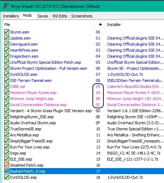Click the Wrye Smash app icon in title bar
The width and height of the screenshot is (164, 183).
tap(6, 6)
